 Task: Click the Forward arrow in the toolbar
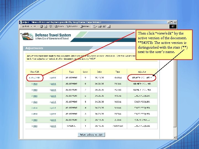35,26
